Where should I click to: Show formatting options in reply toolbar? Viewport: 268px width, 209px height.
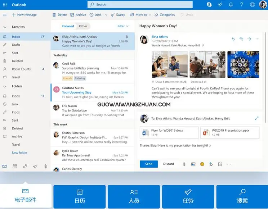pyautogui.click(x=211, y=164)
